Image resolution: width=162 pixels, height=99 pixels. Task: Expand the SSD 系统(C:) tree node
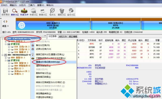tap(6, 41)
